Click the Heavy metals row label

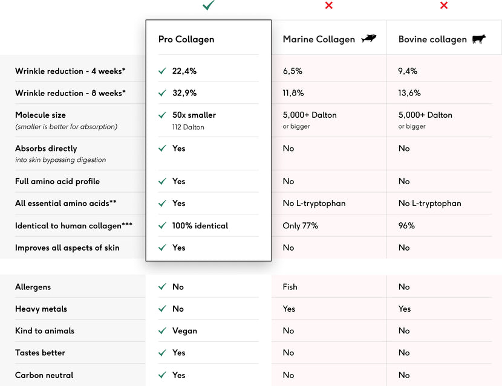(41, 309)
